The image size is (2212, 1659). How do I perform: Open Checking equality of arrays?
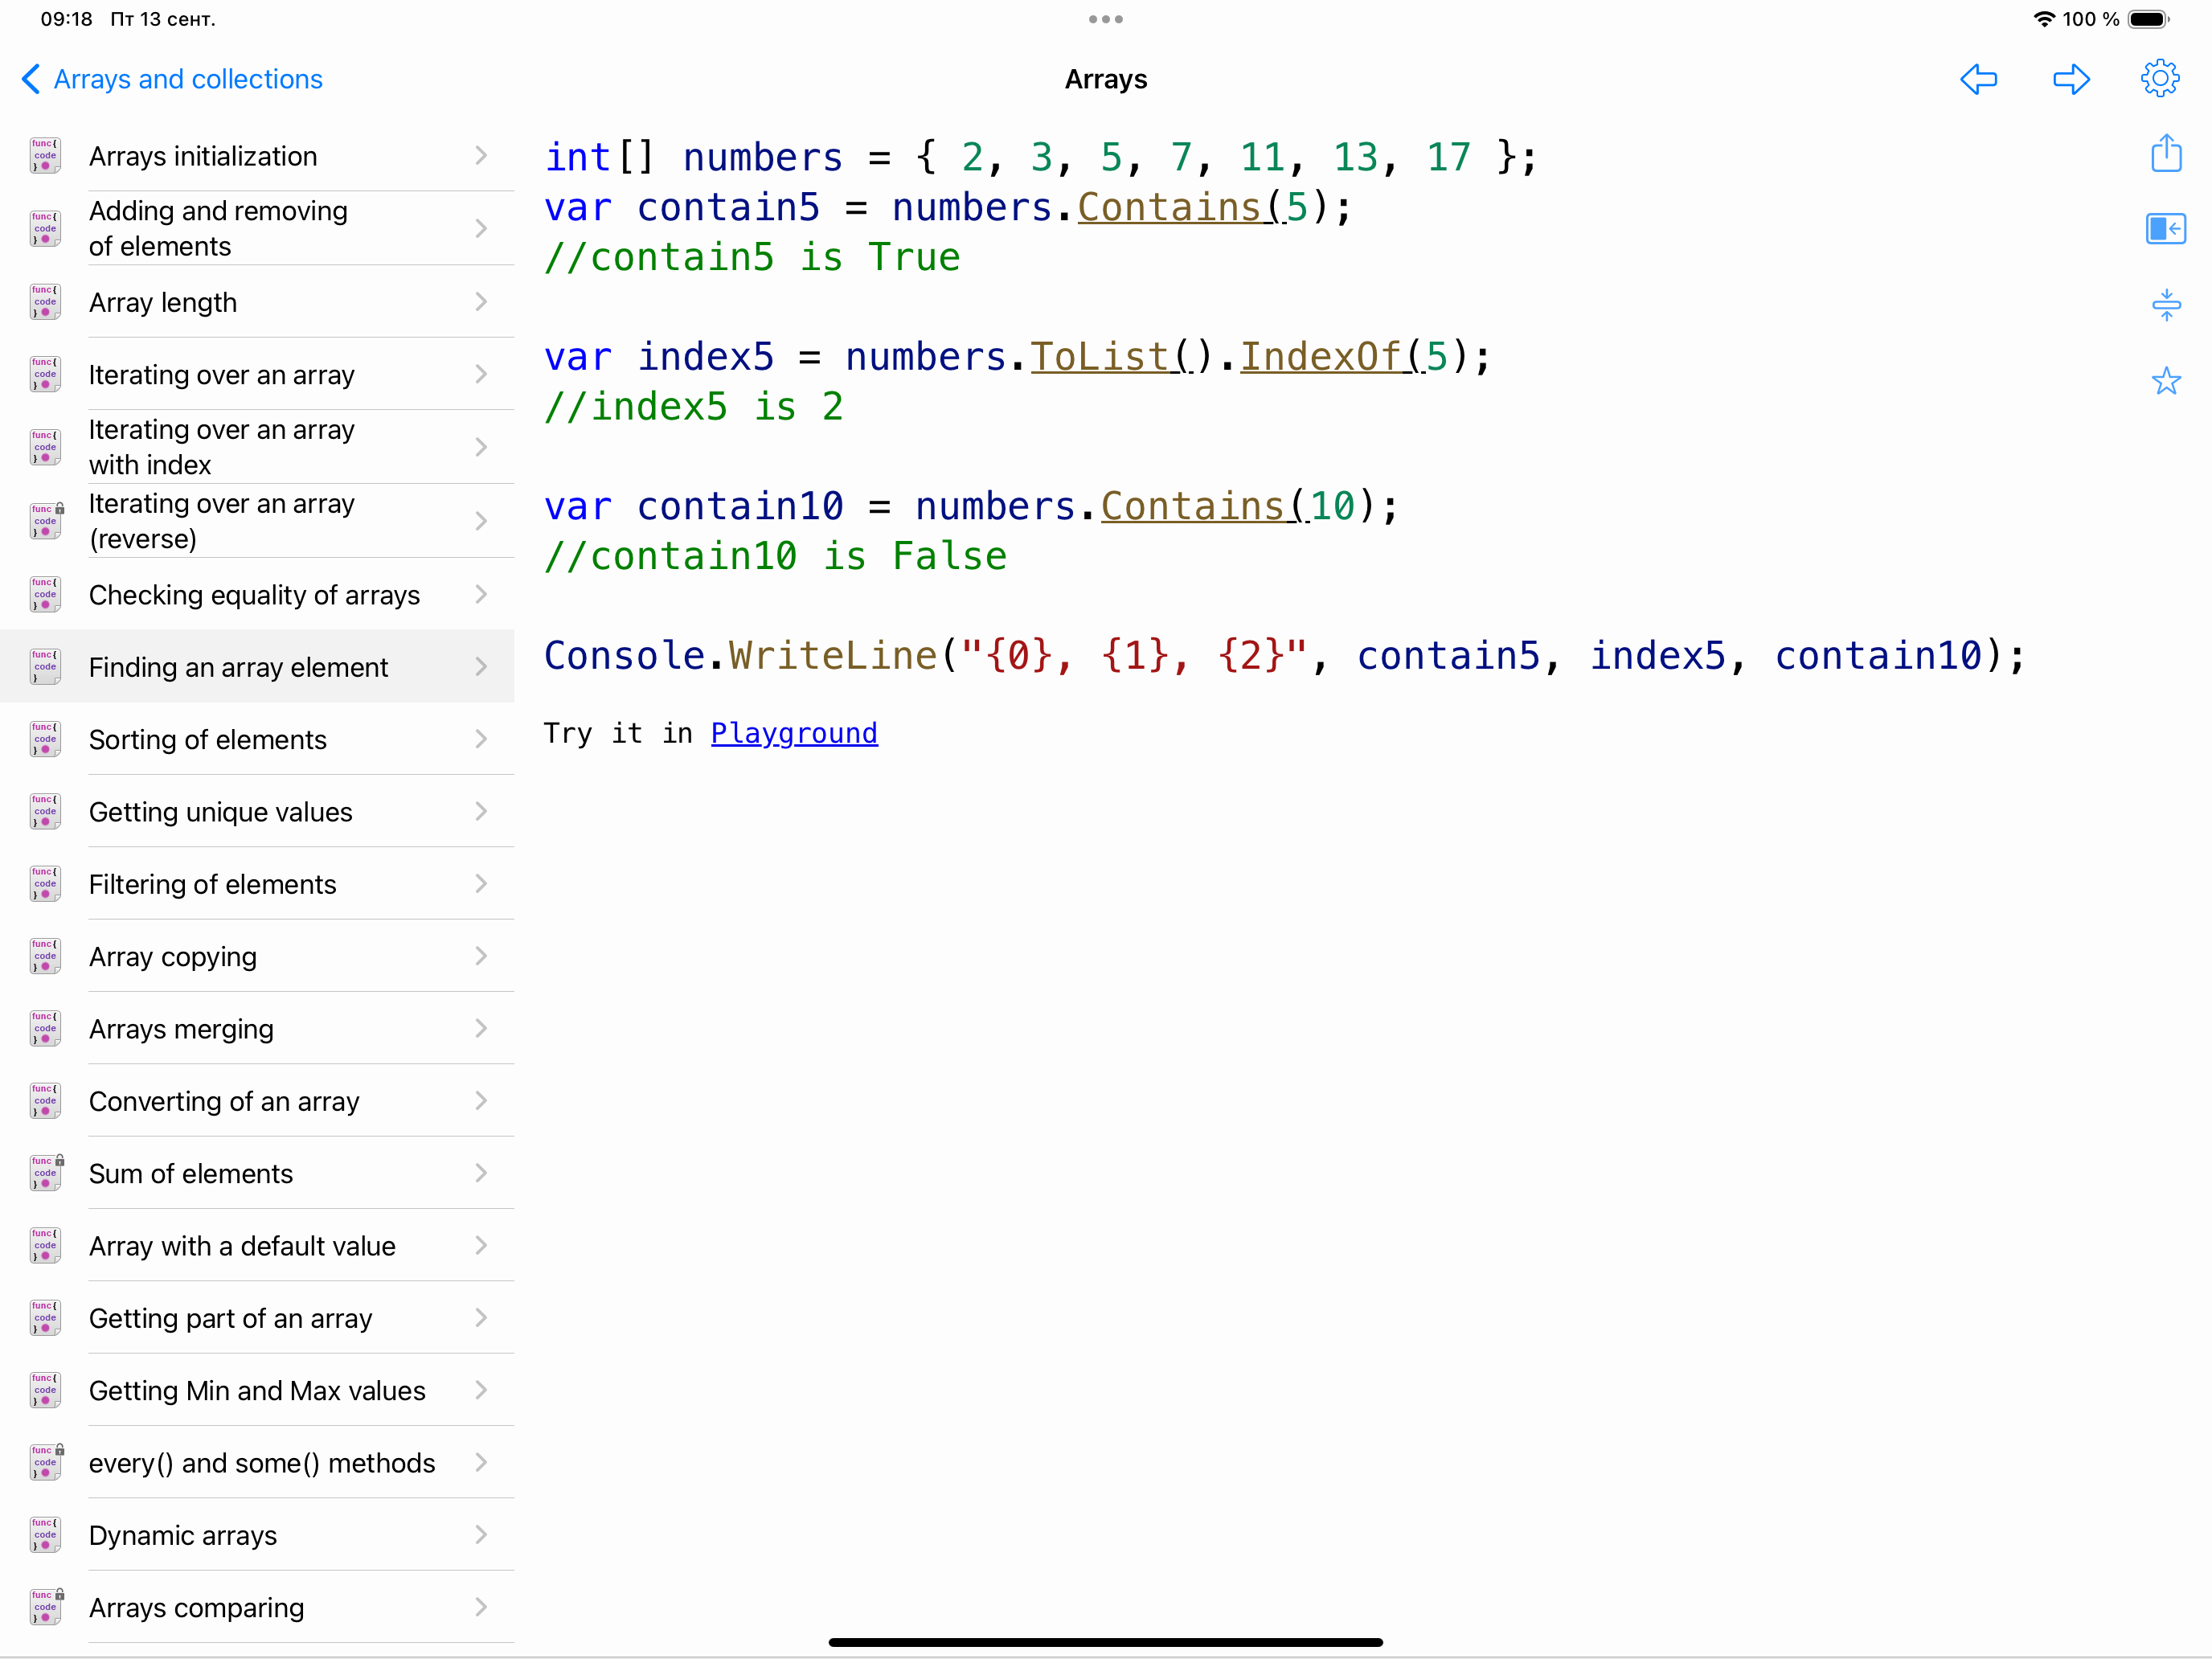coord(257,595)
